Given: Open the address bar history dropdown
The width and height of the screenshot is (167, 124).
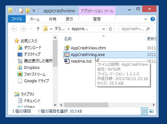Looking at the screenshot, I should [104, 29].
